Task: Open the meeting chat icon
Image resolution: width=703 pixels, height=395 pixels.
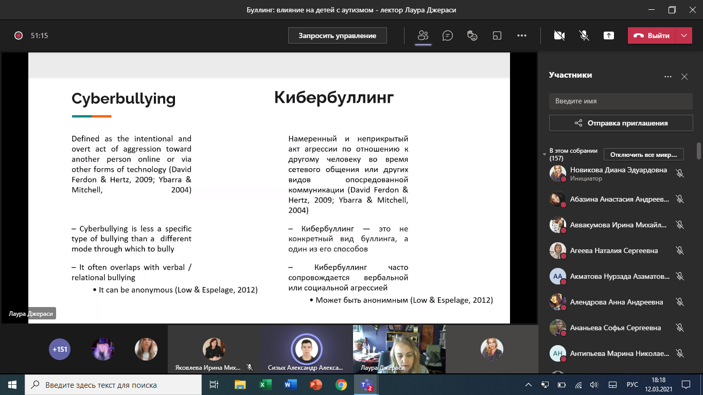Action: [x=448, y=35]
